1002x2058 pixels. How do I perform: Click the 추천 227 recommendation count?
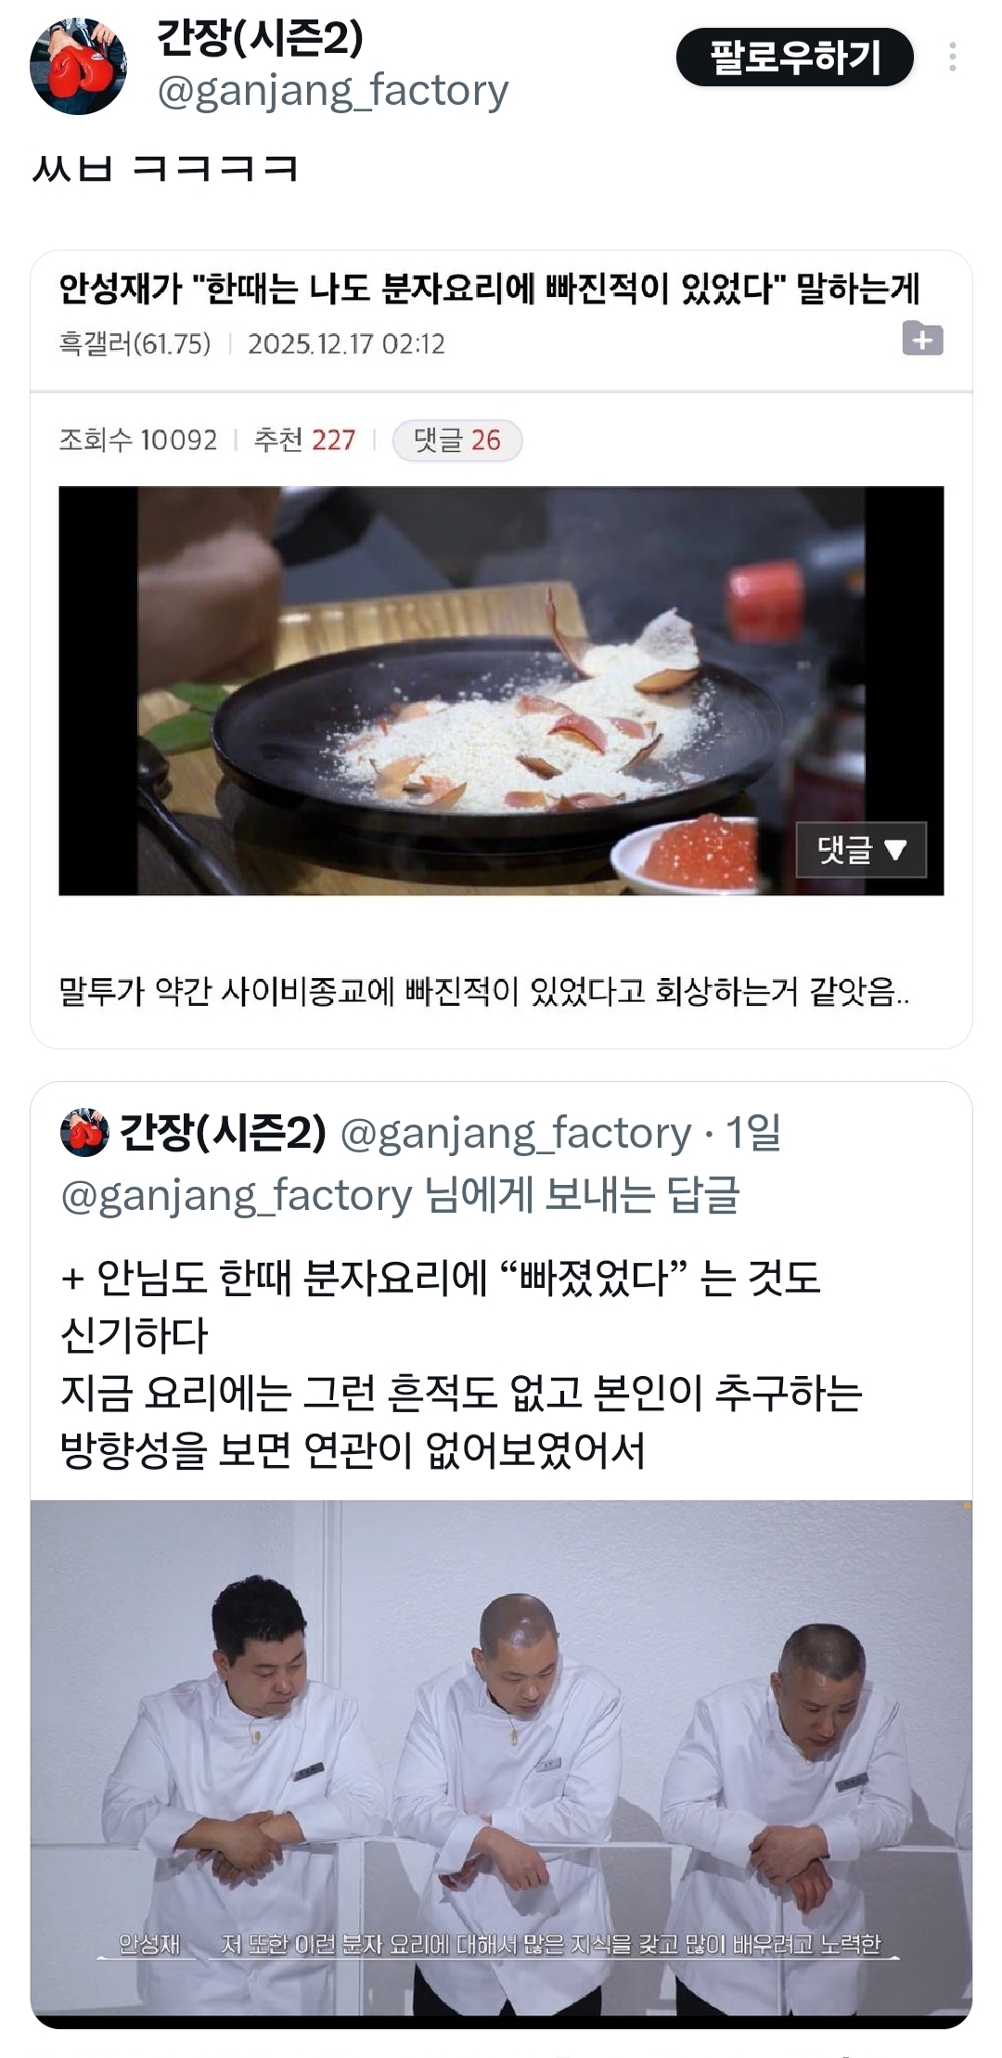(305, 440)
